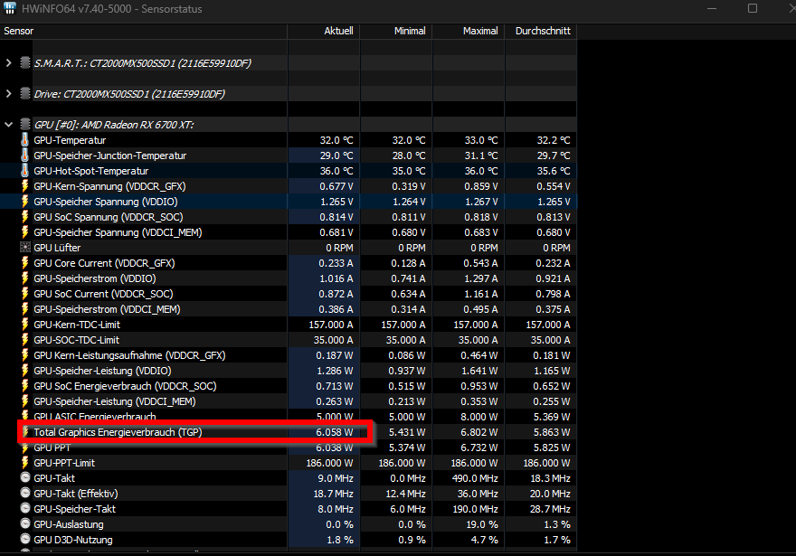Screen dimensions: 796x556
Task: Click lightning icon of GPU Core Current (VDDCR_GFX)
Action: tap(25, 263)
